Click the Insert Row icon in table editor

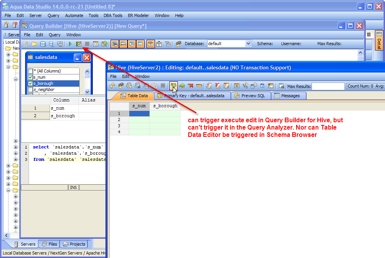click(x=173, y=86)
